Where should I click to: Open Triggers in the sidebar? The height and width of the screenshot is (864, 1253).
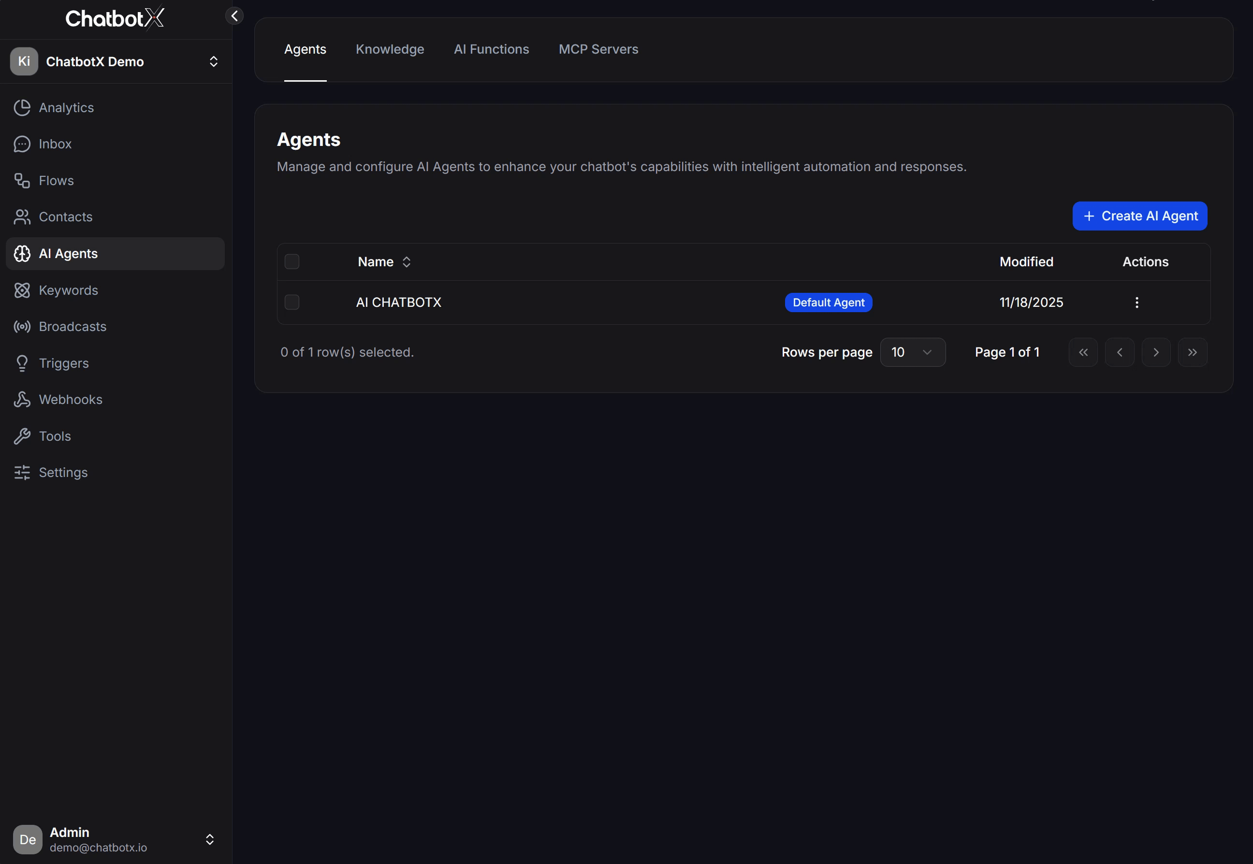(x=63, y=363)
